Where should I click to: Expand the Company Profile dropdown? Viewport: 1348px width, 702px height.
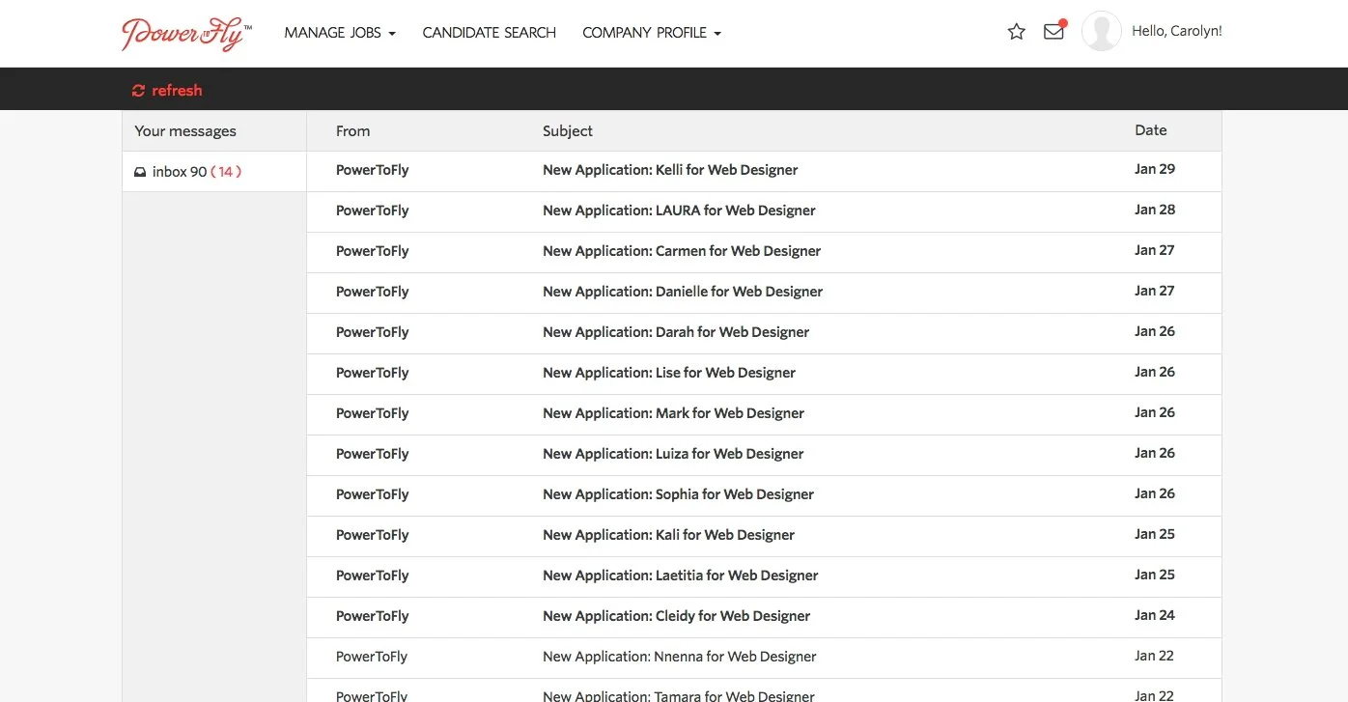pos(652,33)
